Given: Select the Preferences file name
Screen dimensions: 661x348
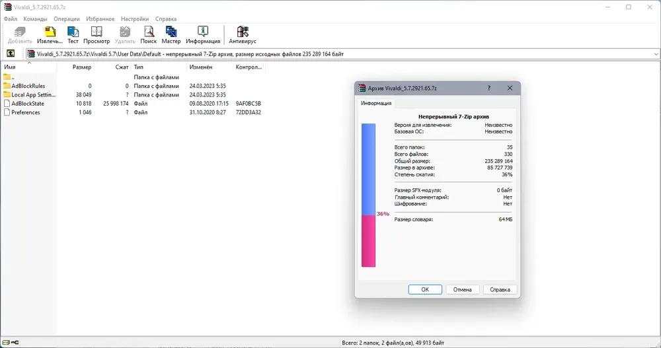Looking at the screenshot, I should pos(26,112).
